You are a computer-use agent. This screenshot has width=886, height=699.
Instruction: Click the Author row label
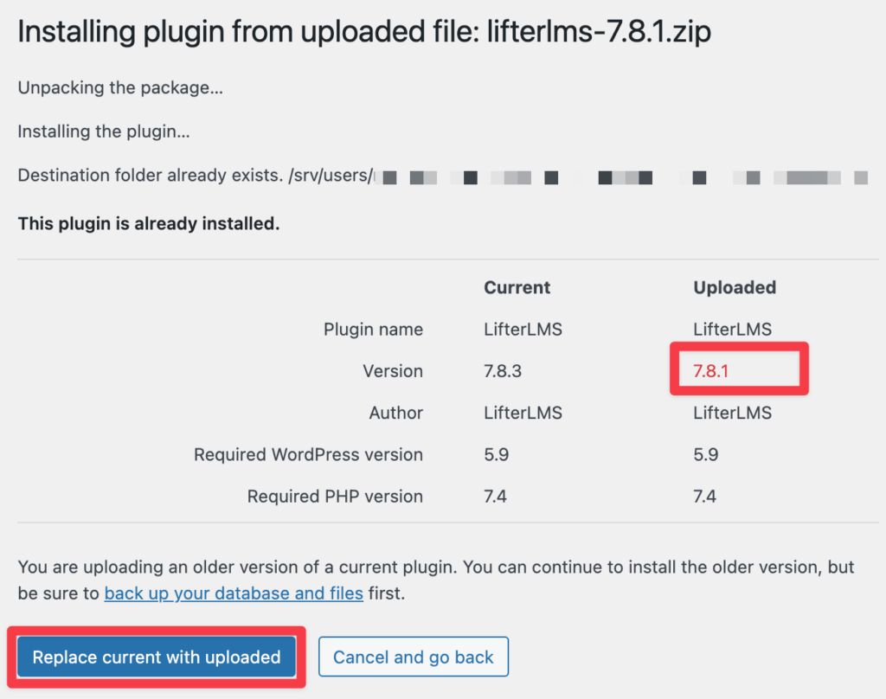pos(395,413)
